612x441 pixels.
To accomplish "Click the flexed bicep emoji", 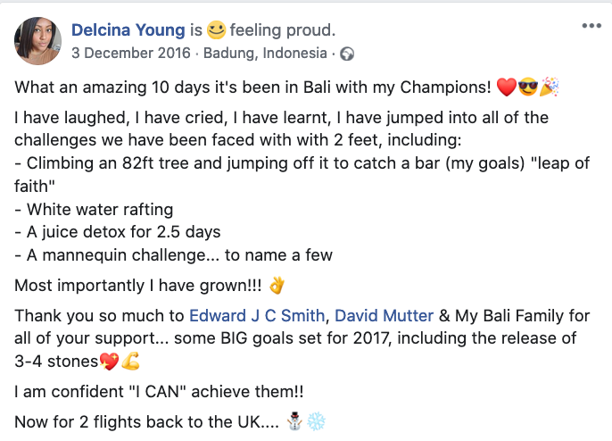I will click(130, 363).
